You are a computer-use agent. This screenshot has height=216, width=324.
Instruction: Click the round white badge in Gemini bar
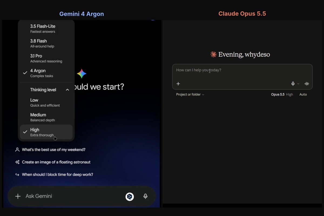coord(130,197)
